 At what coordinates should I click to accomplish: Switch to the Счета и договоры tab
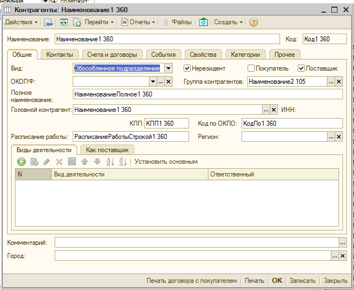112,55
